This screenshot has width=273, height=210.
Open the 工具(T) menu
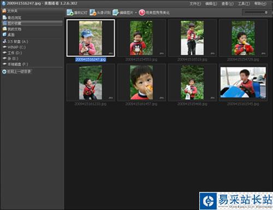244,3
